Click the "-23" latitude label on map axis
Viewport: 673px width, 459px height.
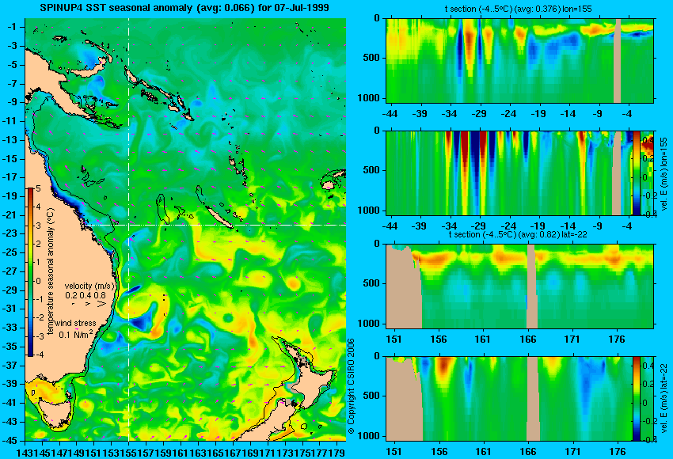(11, 233)
